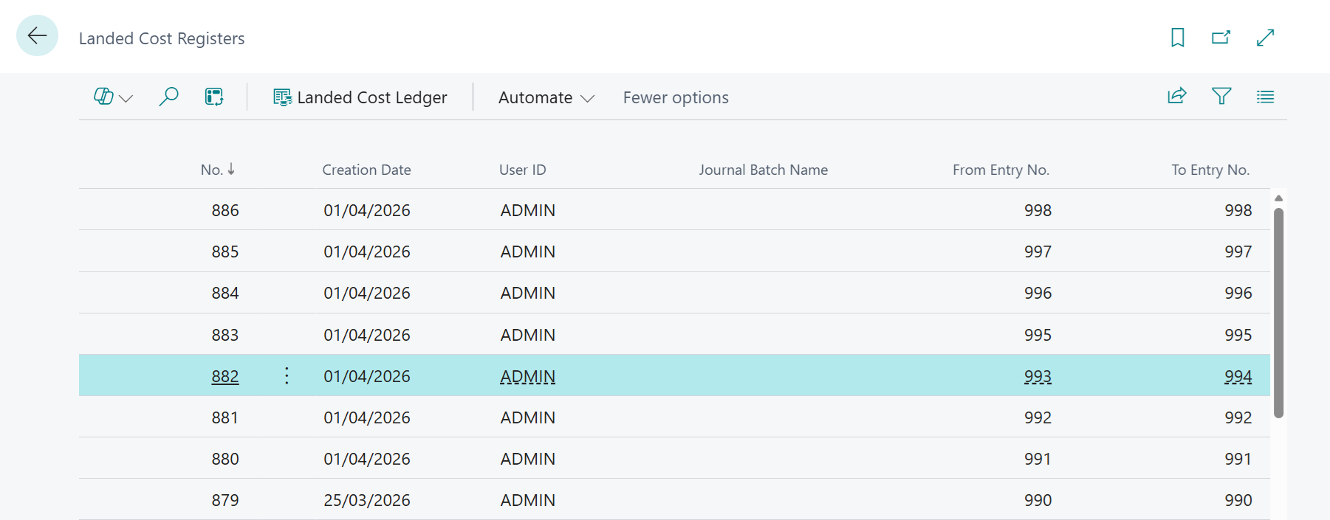
Task: Open the search magnifier icon
Action: 168,97
